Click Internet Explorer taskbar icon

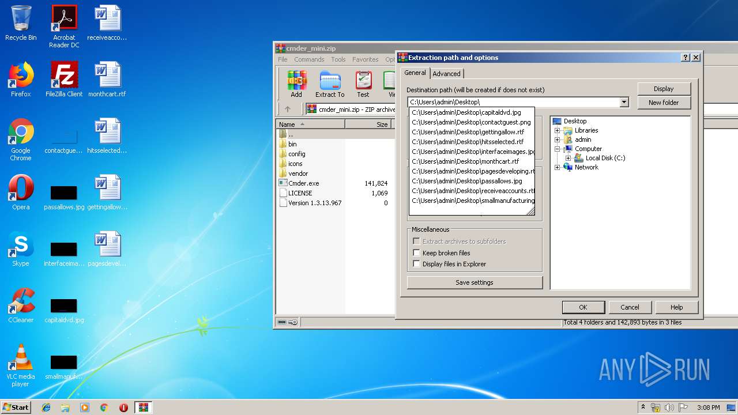(x=46, y=408)
